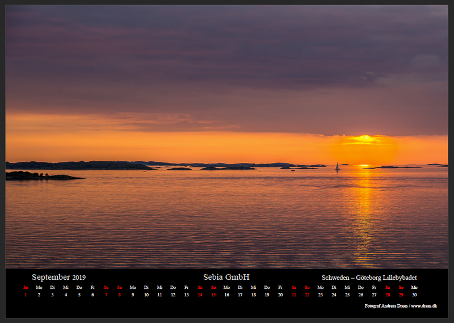Select date number 19 in the calendar
The height and width of the screenshot is (323, 454).
click(x=267, y=295)
